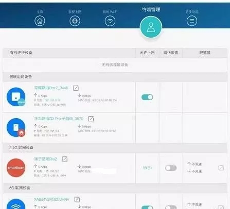Click the Huawei sub-router device avatar
This screenshot has height=209, width=230.
click(x=16, y=127)
